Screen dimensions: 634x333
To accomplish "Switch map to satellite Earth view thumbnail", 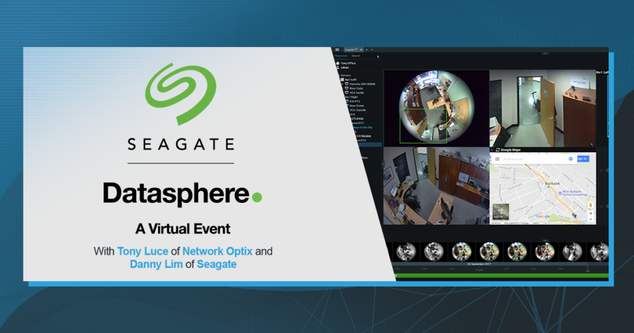I will (500, 212).
